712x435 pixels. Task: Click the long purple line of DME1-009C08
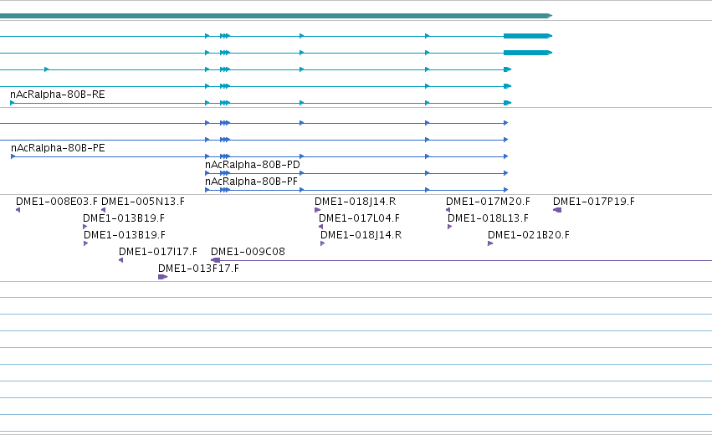point(461,261)
